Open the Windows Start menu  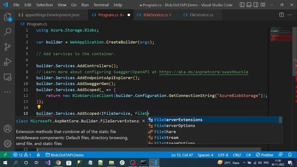[5, 163]
